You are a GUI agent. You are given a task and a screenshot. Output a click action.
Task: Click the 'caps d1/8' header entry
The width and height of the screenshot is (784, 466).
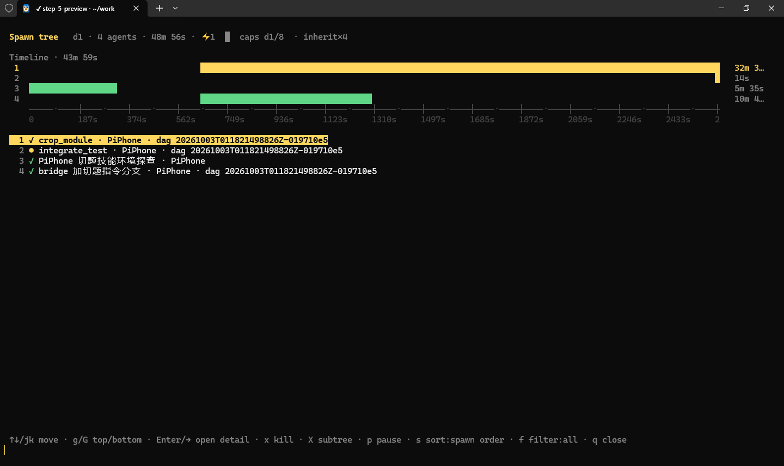(262, 37)
